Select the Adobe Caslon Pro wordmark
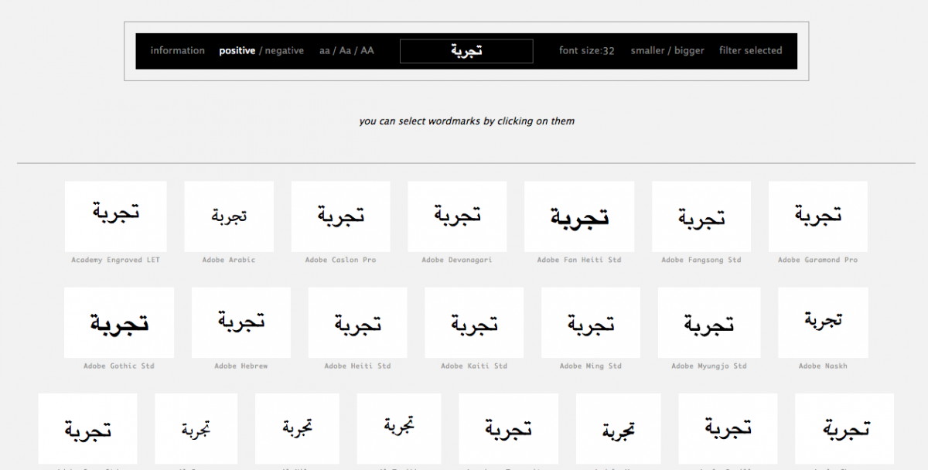The image size is (928, 470). pos(340,216)
